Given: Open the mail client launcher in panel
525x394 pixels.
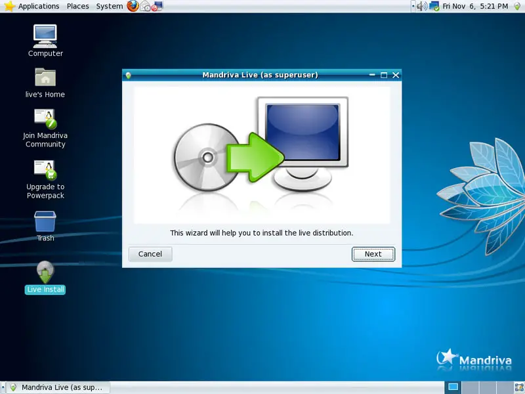Looking at the screenshot, I should (145, 6).
